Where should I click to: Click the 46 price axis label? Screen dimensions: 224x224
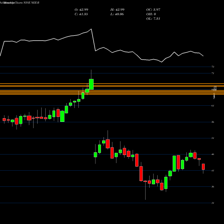(x=213, y=154)
